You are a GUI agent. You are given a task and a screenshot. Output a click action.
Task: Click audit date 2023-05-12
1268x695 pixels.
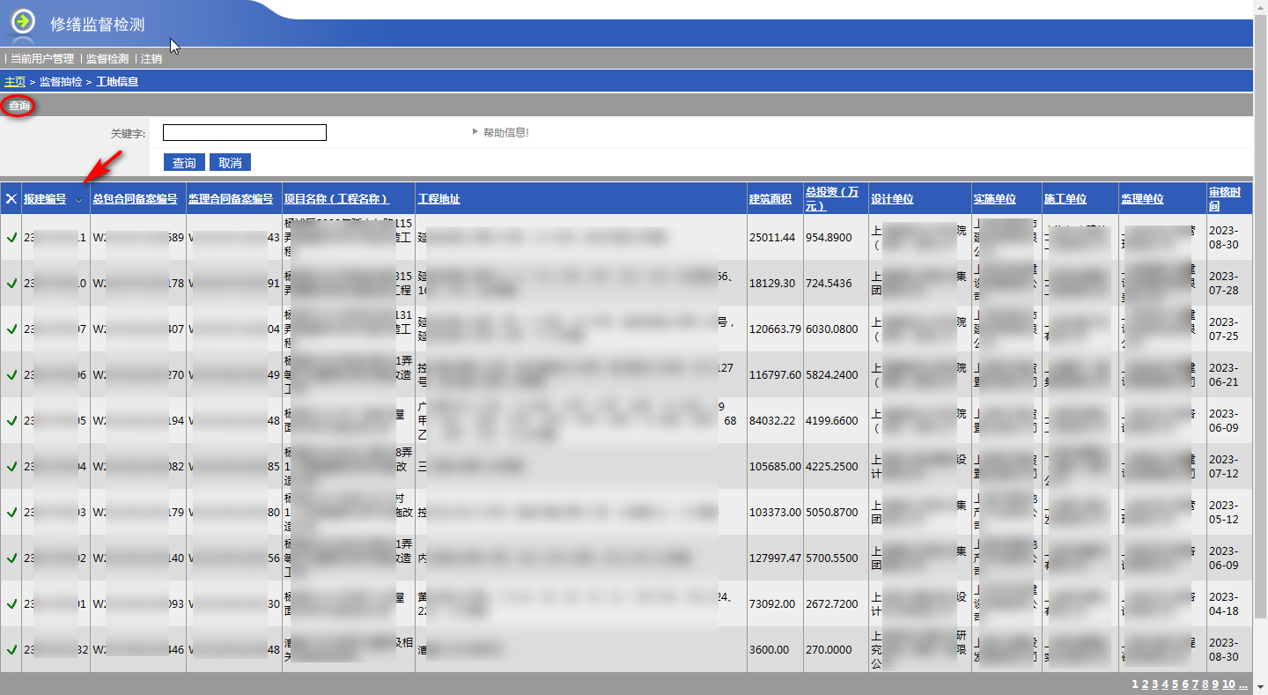(1223, 513)
